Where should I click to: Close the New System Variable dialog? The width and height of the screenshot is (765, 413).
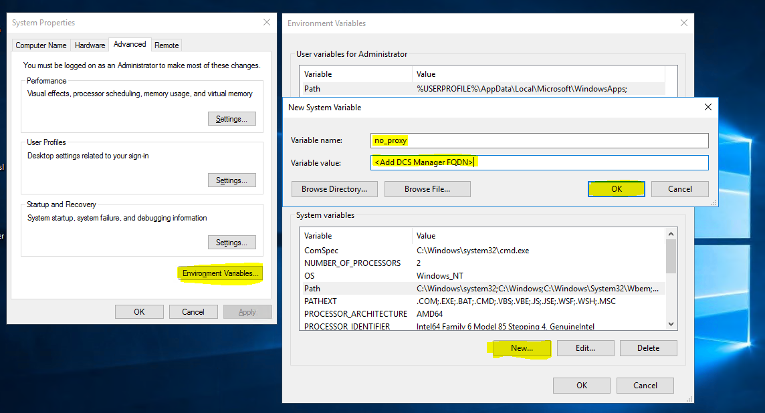click(x=707, y=107)
